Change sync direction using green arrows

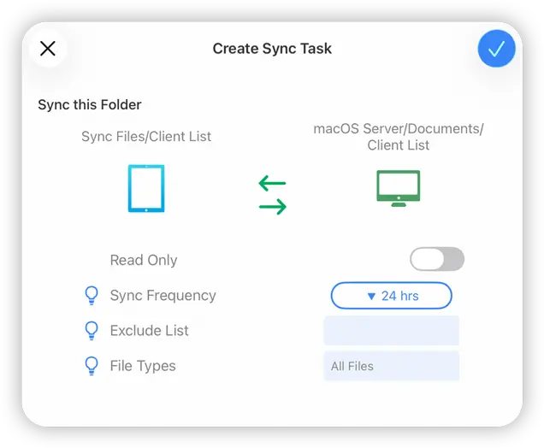(272, 195)
